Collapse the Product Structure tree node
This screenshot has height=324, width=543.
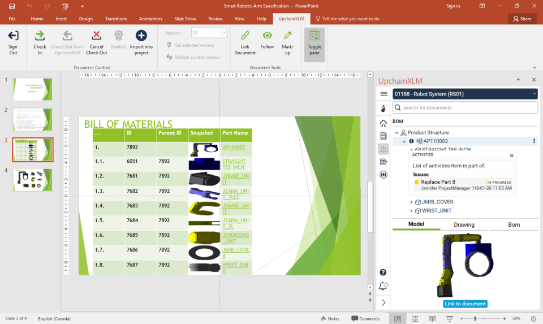[397, 133]
